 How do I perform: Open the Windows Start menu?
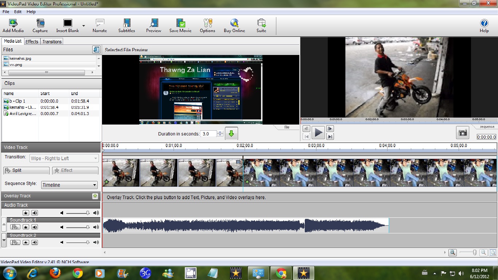click(9, 273)
